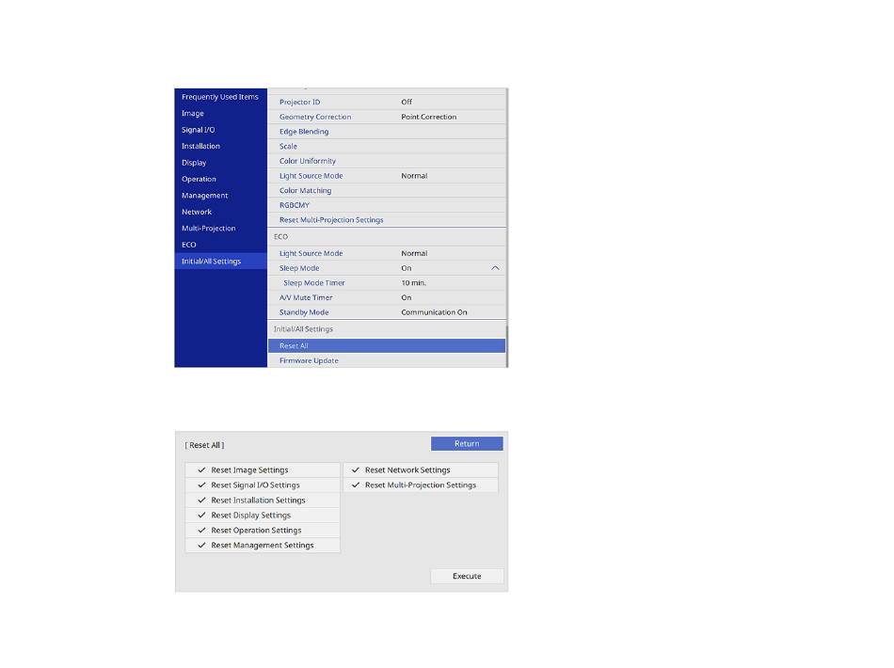Viewport: 894px width, 668px height.
Task: Open the ECO sidebar category
Action: 220,245
